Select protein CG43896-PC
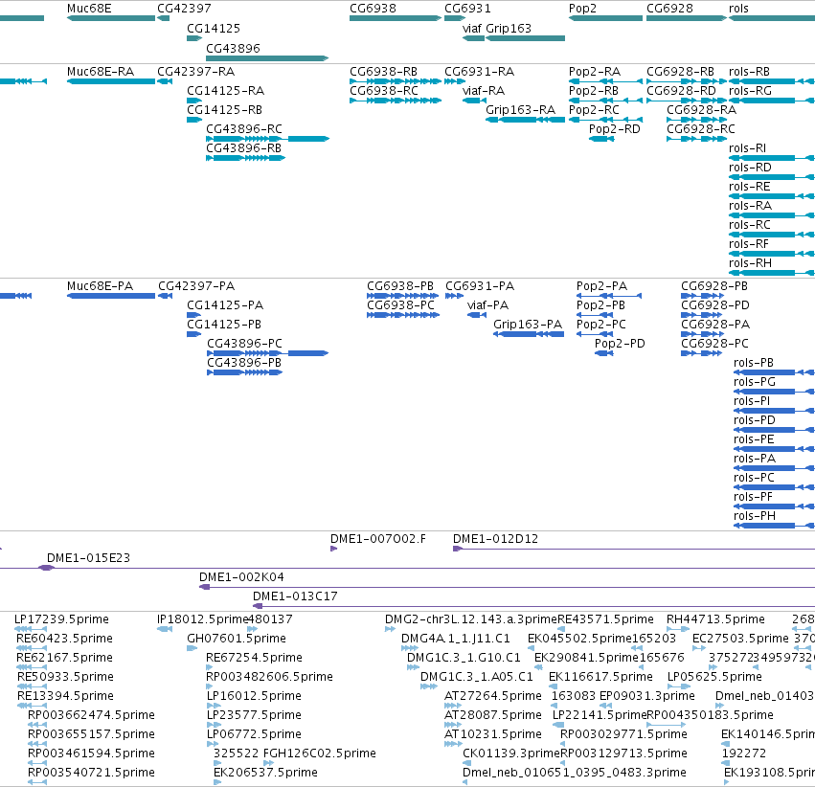Viewport: 815px width, 787px height. pyautogui.click(x=245, y=344)
